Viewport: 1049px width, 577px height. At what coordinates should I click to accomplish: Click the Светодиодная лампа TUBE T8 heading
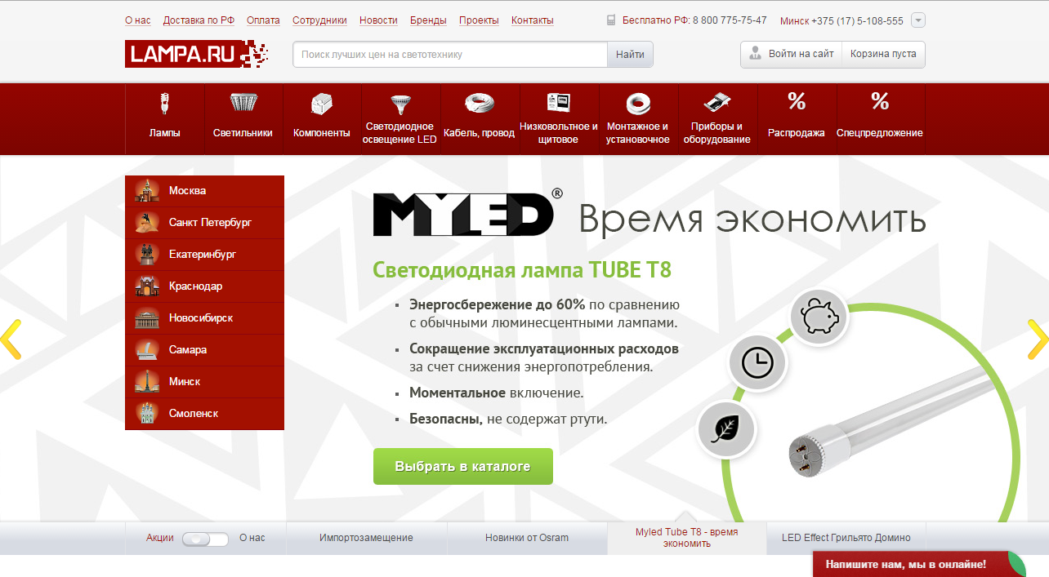click(x=522, y=270)
